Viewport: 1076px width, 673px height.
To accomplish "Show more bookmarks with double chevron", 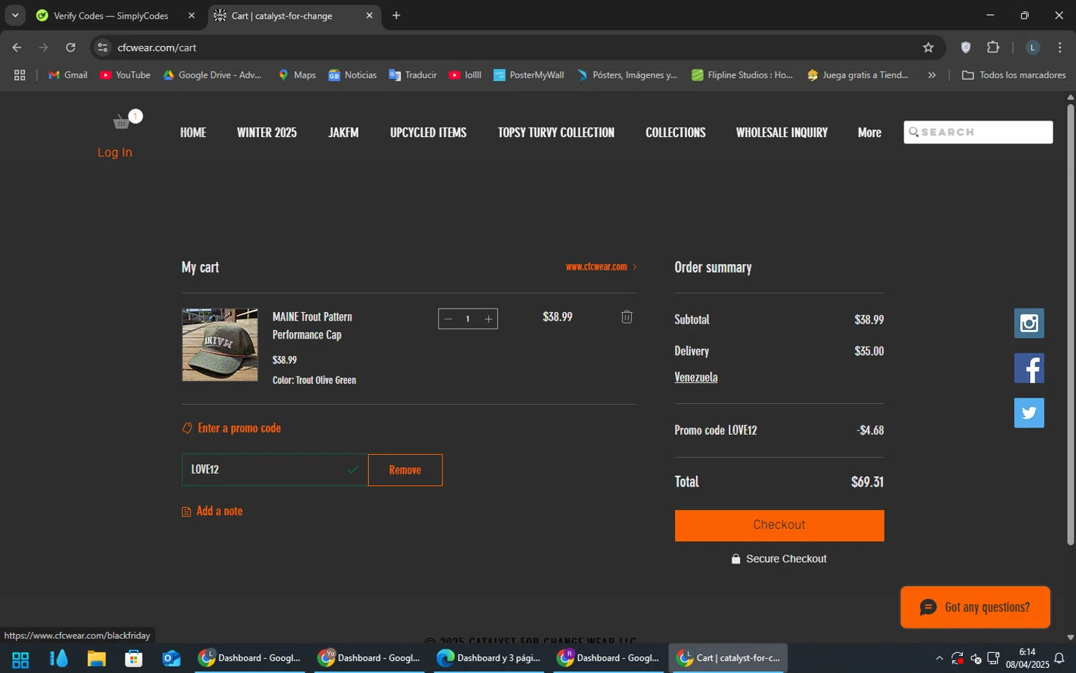I will pyautogui.click(x=932, y=75).
